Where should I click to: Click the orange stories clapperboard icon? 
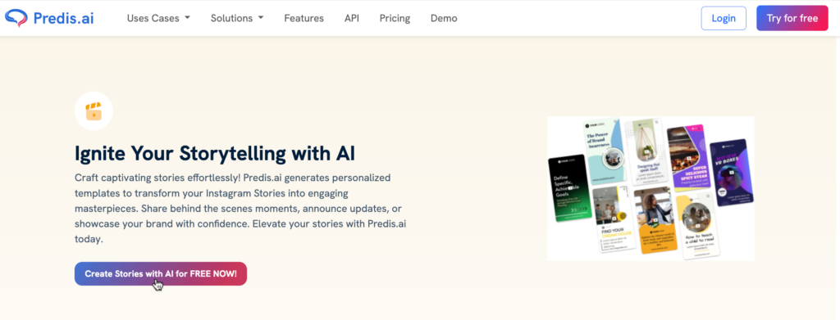coord(94,110)
